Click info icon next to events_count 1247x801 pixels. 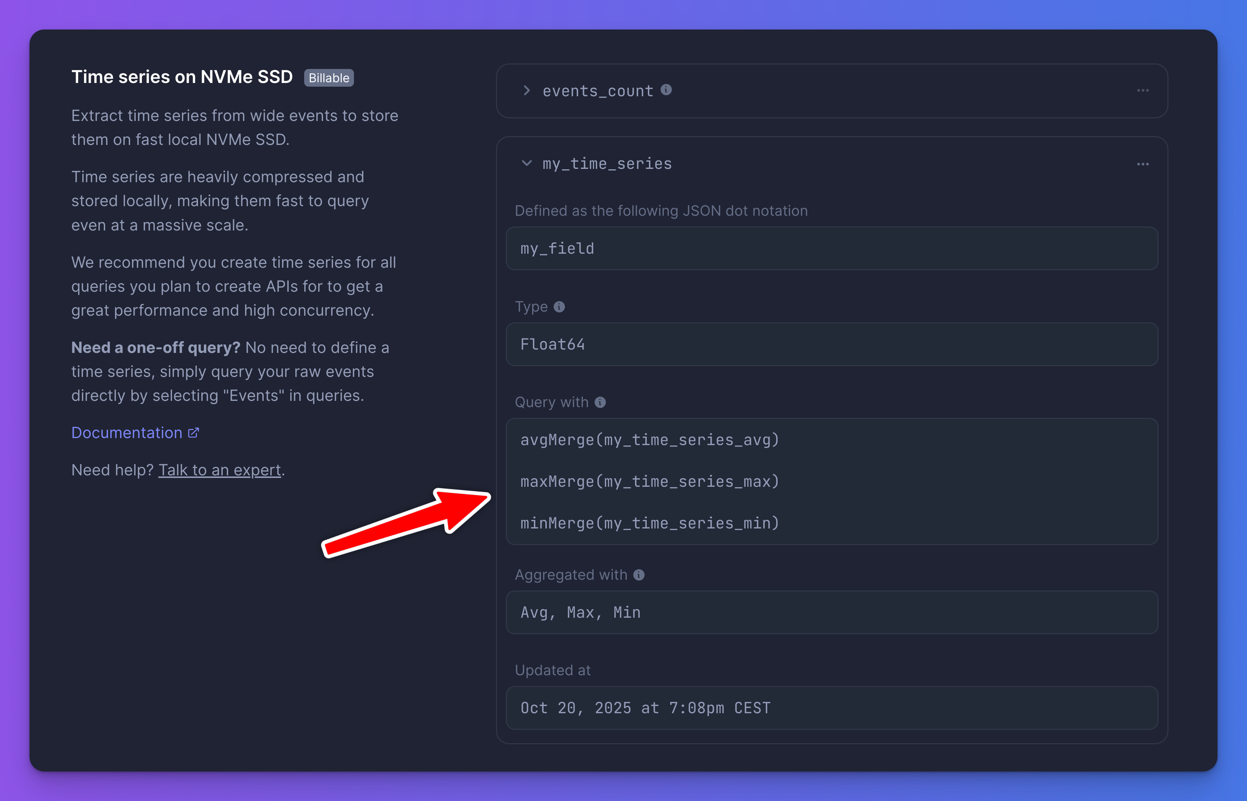[666, 90]
